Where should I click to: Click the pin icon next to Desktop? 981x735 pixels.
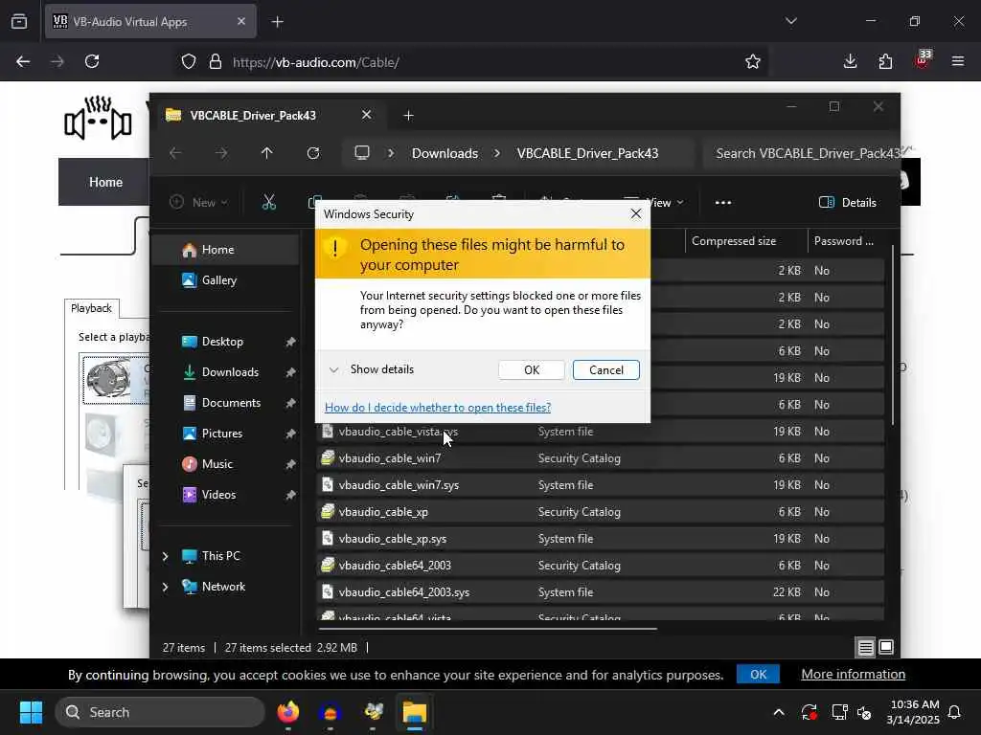290,342
